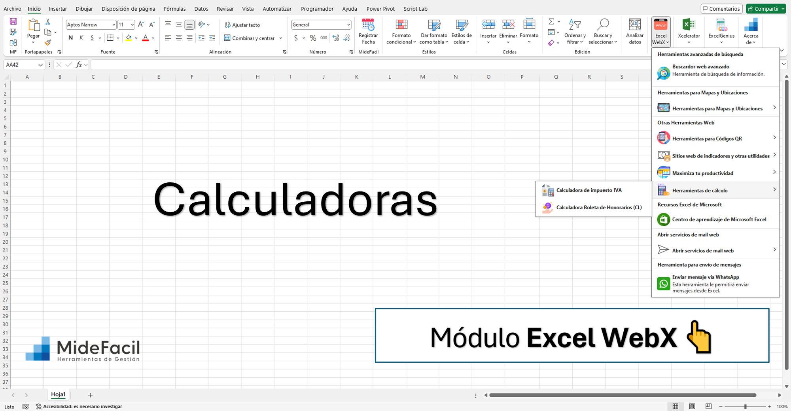Viewport: 791px width, 411px height.
Task: Click the horizontal scrollbar
Action: 623,395
